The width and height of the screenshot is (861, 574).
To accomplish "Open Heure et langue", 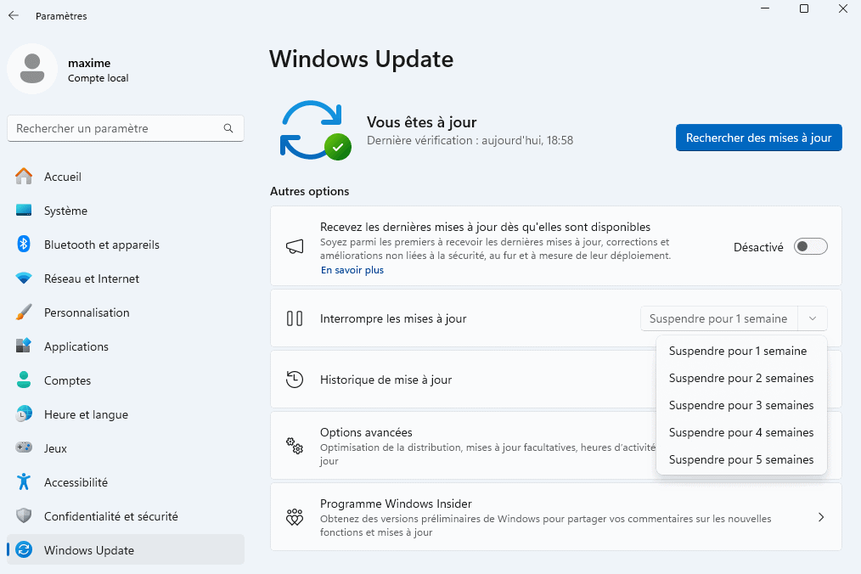I will point(87,414).
